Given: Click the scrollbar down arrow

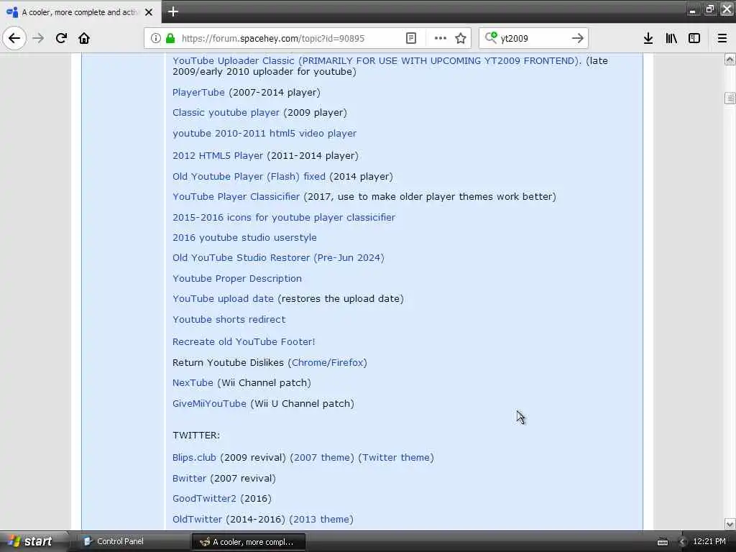Looking at the screenshot, I should tap(730, 524).
